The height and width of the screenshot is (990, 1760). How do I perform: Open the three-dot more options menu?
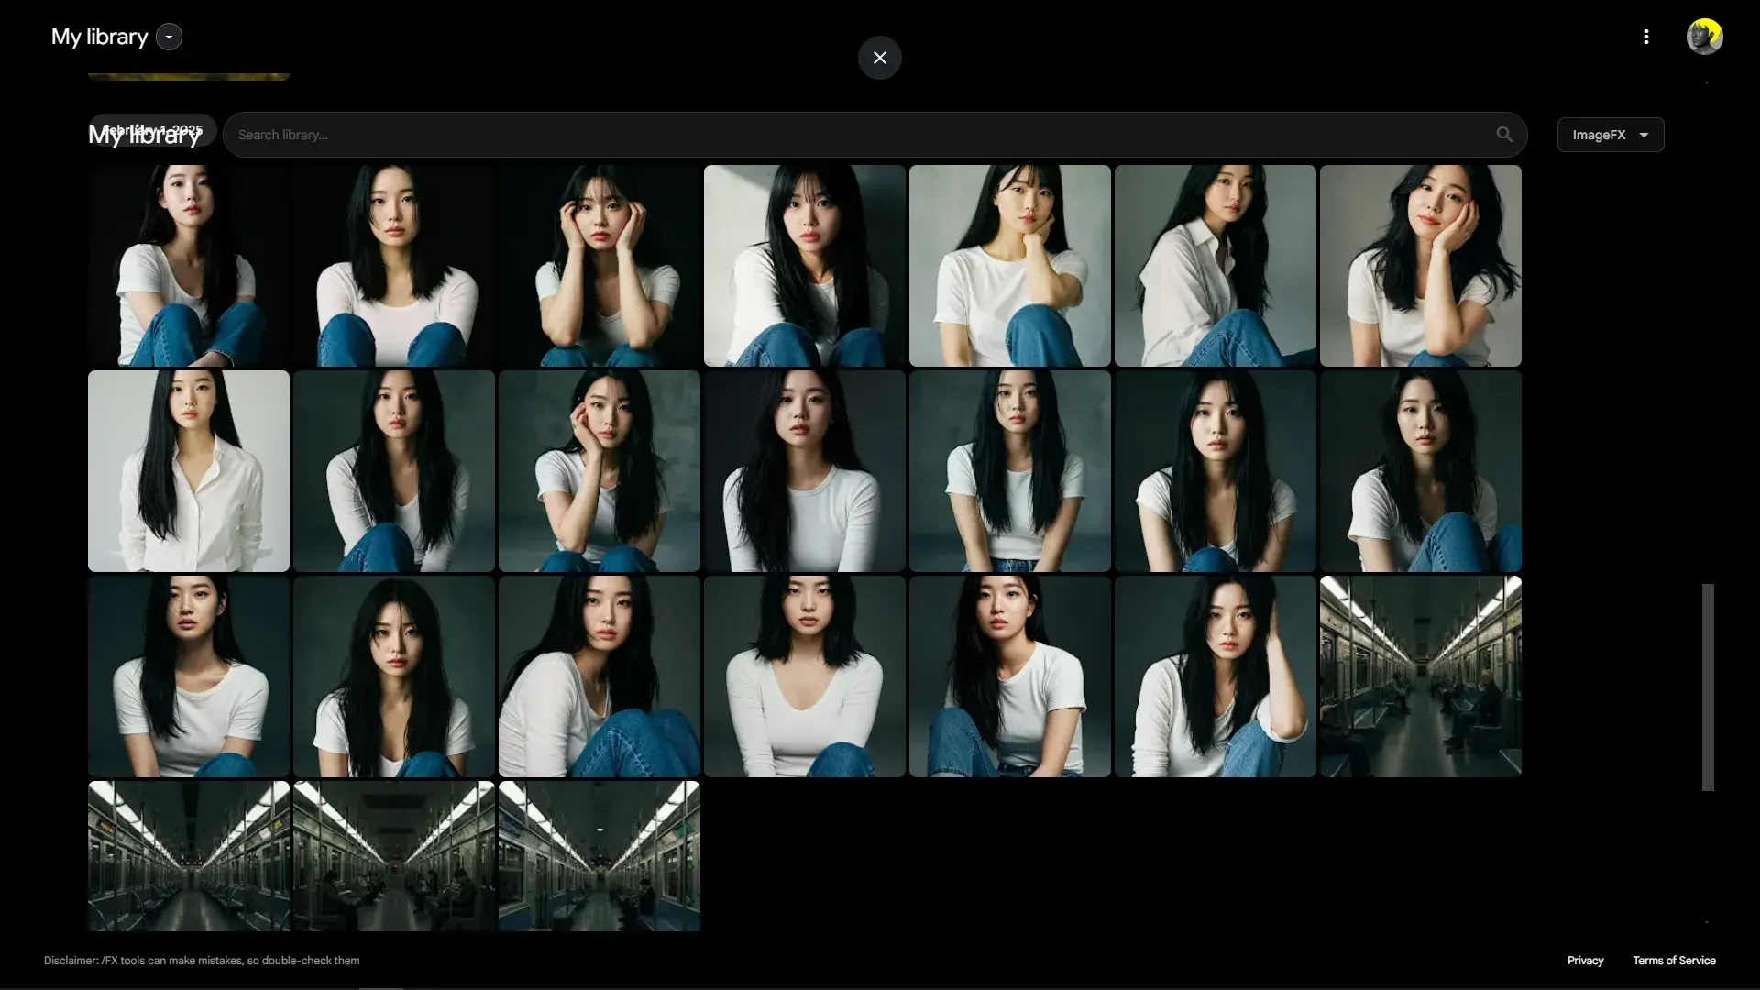coord(1645,37)
